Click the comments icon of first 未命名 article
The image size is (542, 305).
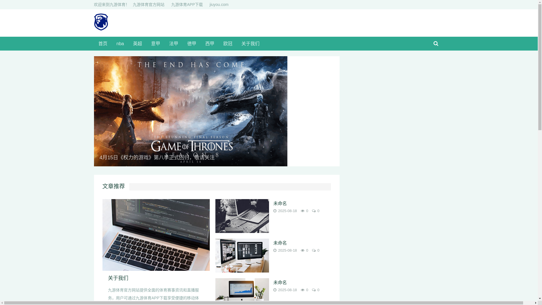coord(314,211)
